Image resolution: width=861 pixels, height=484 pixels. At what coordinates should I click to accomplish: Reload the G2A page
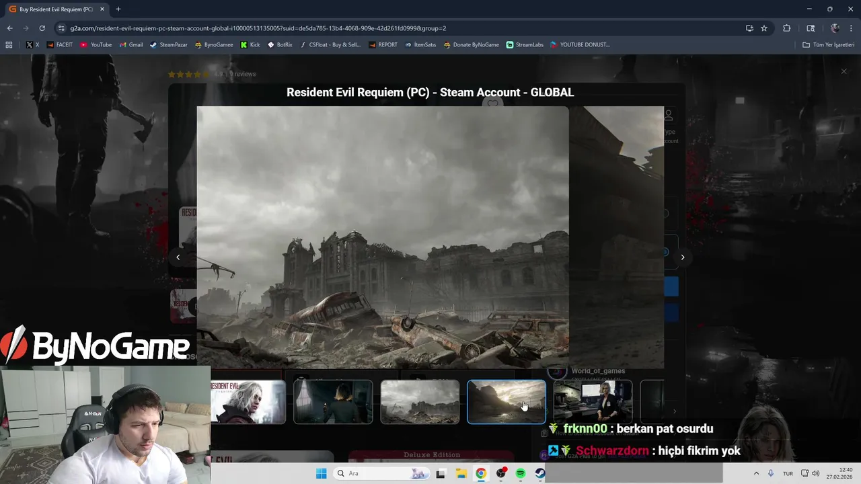coord(42,28)
